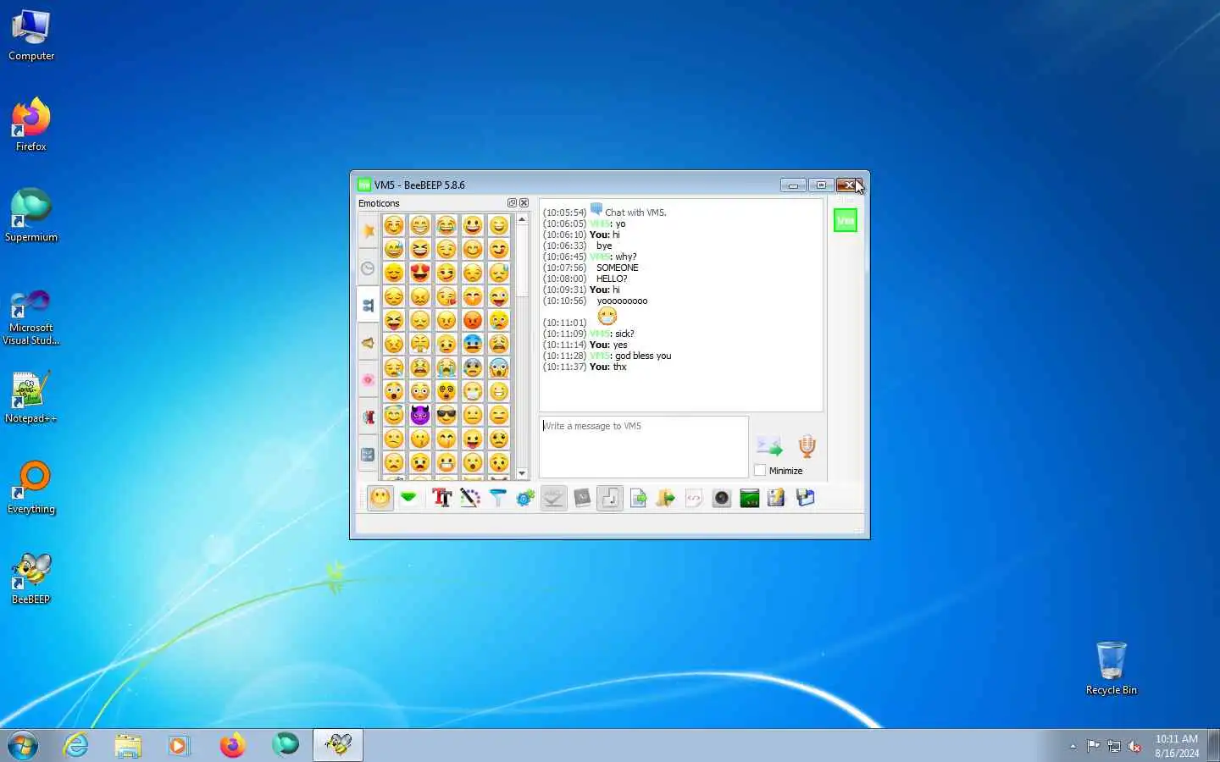
Task: Open the horn emoticon category tab
Action: [368, 343]
